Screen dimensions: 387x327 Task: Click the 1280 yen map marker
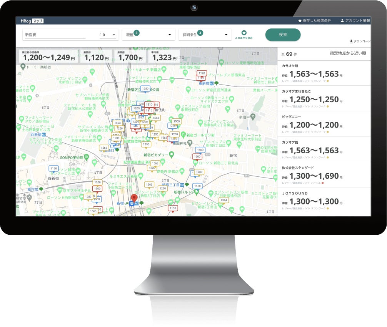[199, 172]
